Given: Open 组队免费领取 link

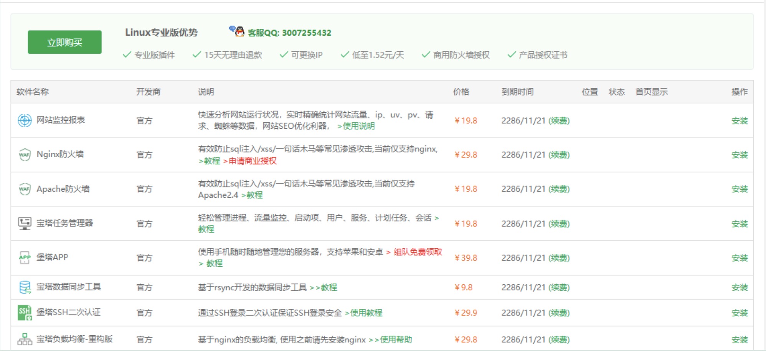Looking at the screenshot, I should [x=414, y=252].
